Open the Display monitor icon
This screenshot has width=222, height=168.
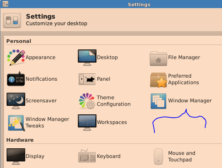coord(16,156)
